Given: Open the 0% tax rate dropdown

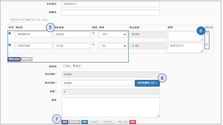Looking at the screenshot, I should click(113, 46).
